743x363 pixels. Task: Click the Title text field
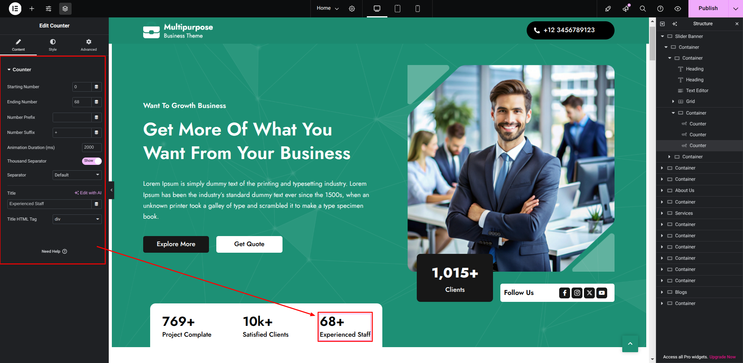coord(50,204)
